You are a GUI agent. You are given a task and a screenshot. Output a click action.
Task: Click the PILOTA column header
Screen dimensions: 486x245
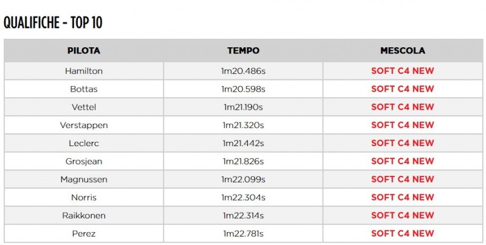(x=84, y=51)
